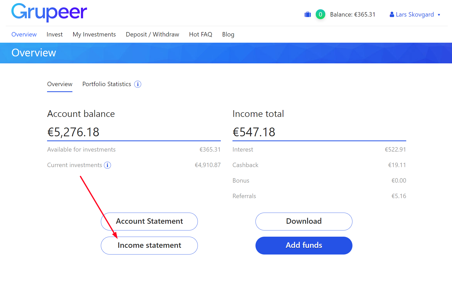Click the Interest label
This screenshot has height=284, width=452.
coord(243,150)
